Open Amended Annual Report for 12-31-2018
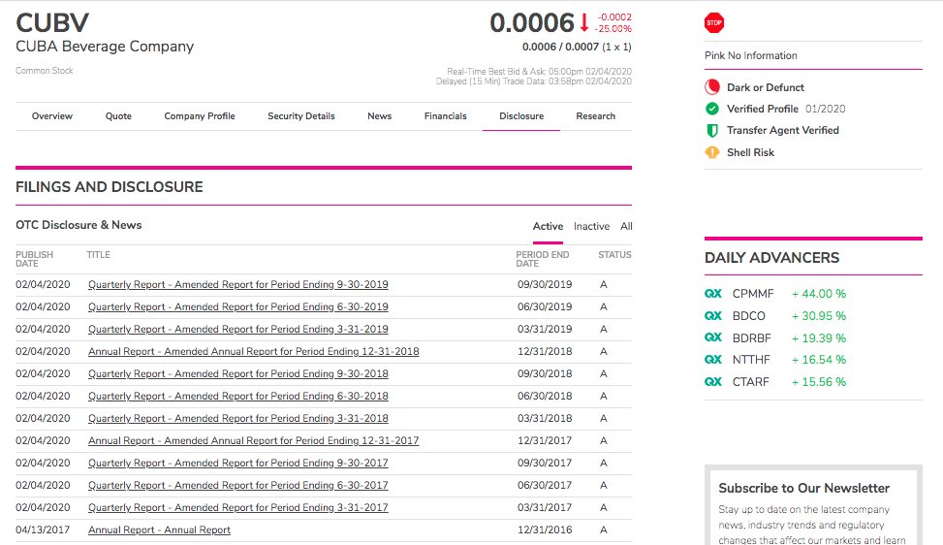Viewport: 943px width, 545px height. point(253,351)
